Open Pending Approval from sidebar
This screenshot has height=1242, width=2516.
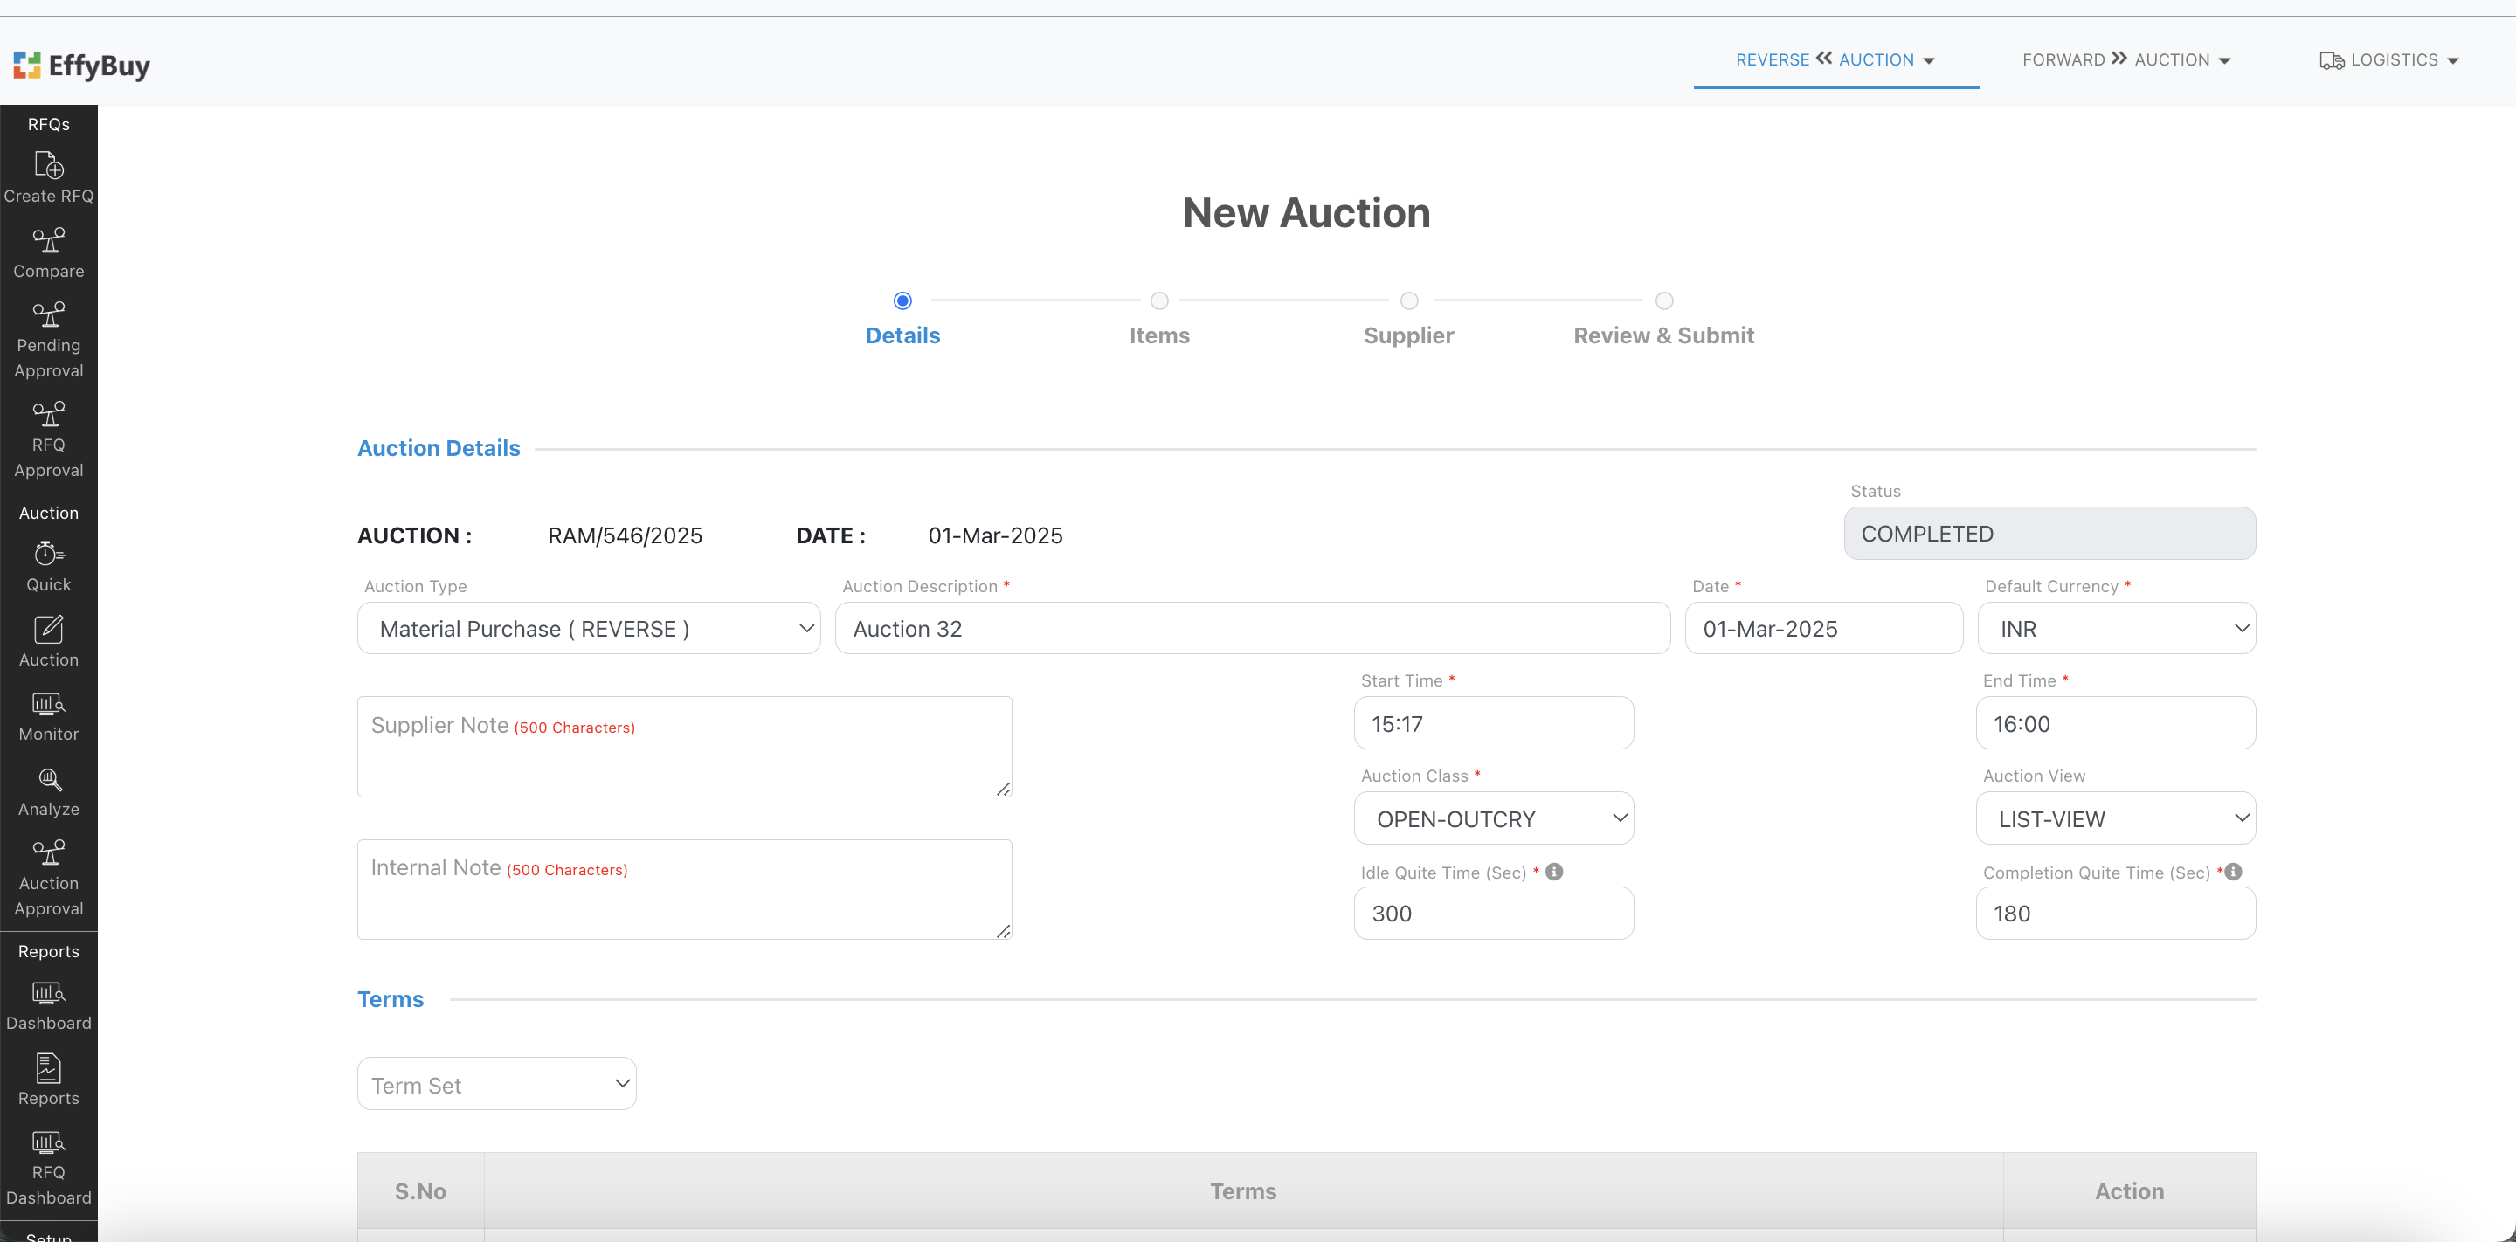(x=49, y=315)
